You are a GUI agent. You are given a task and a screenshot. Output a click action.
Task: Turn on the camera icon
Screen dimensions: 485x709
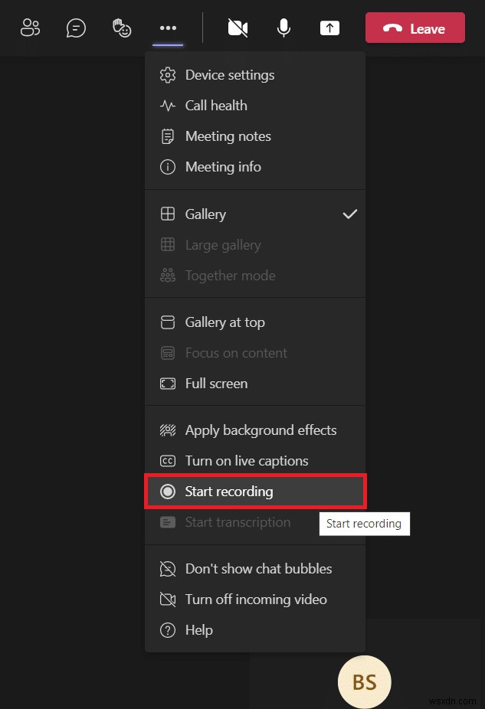pos(238,28)
